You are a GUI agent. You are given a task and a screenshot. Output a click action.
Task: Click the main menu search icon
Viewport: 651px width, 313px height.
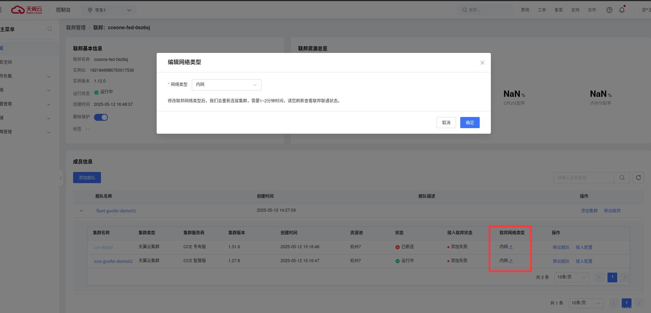50,29
